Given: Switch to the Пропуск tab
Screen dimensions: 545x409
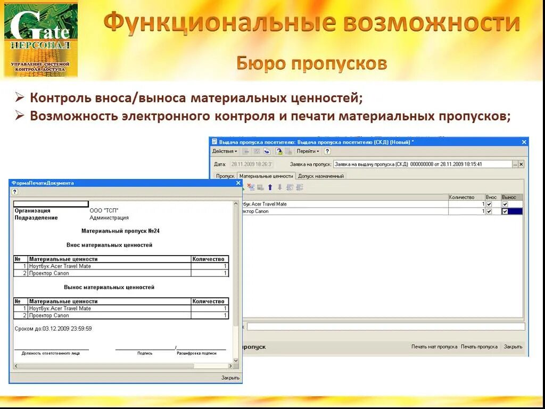Looking at the screenshot, I should coord(225,176).
